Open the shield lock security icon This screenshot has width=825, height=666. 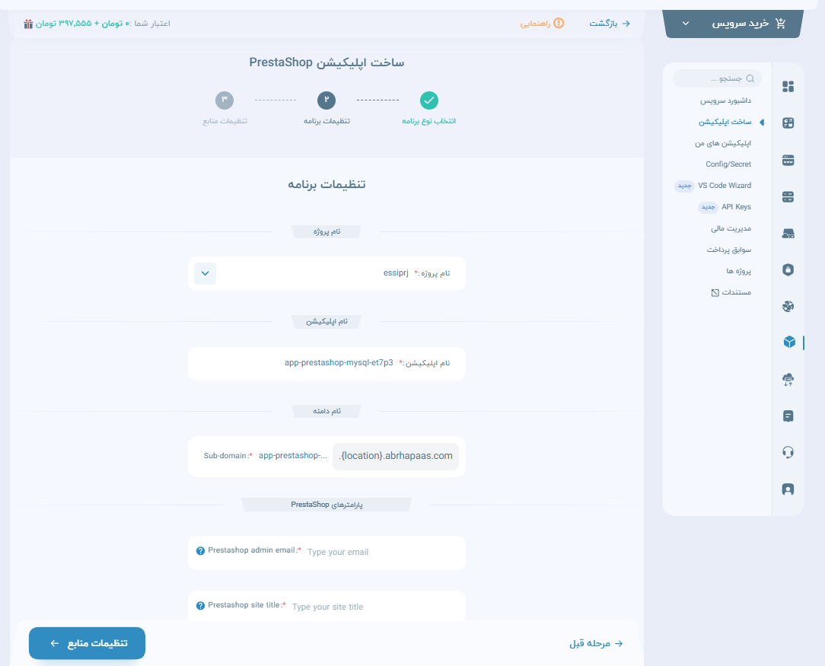(788, 269)
